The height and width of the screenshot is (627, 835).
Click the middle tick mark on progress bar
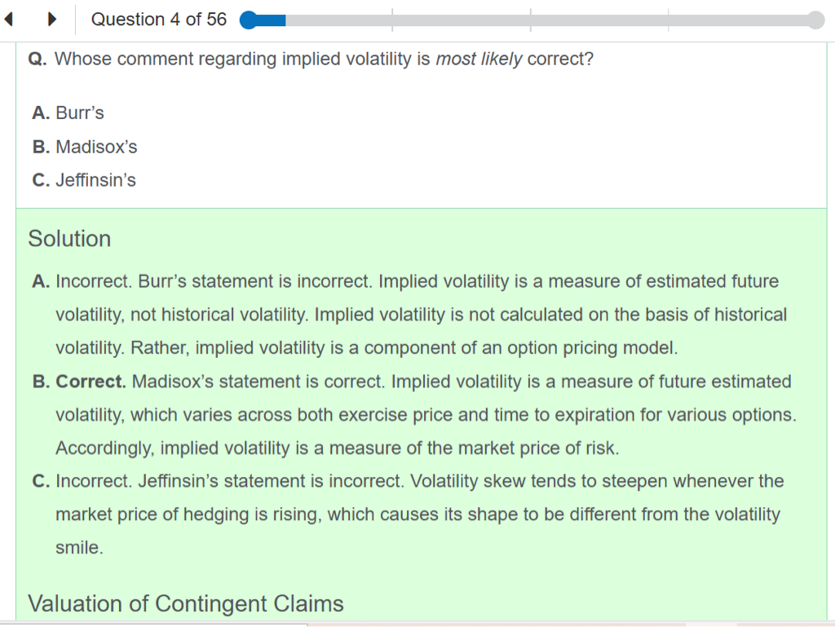[530, 20]
